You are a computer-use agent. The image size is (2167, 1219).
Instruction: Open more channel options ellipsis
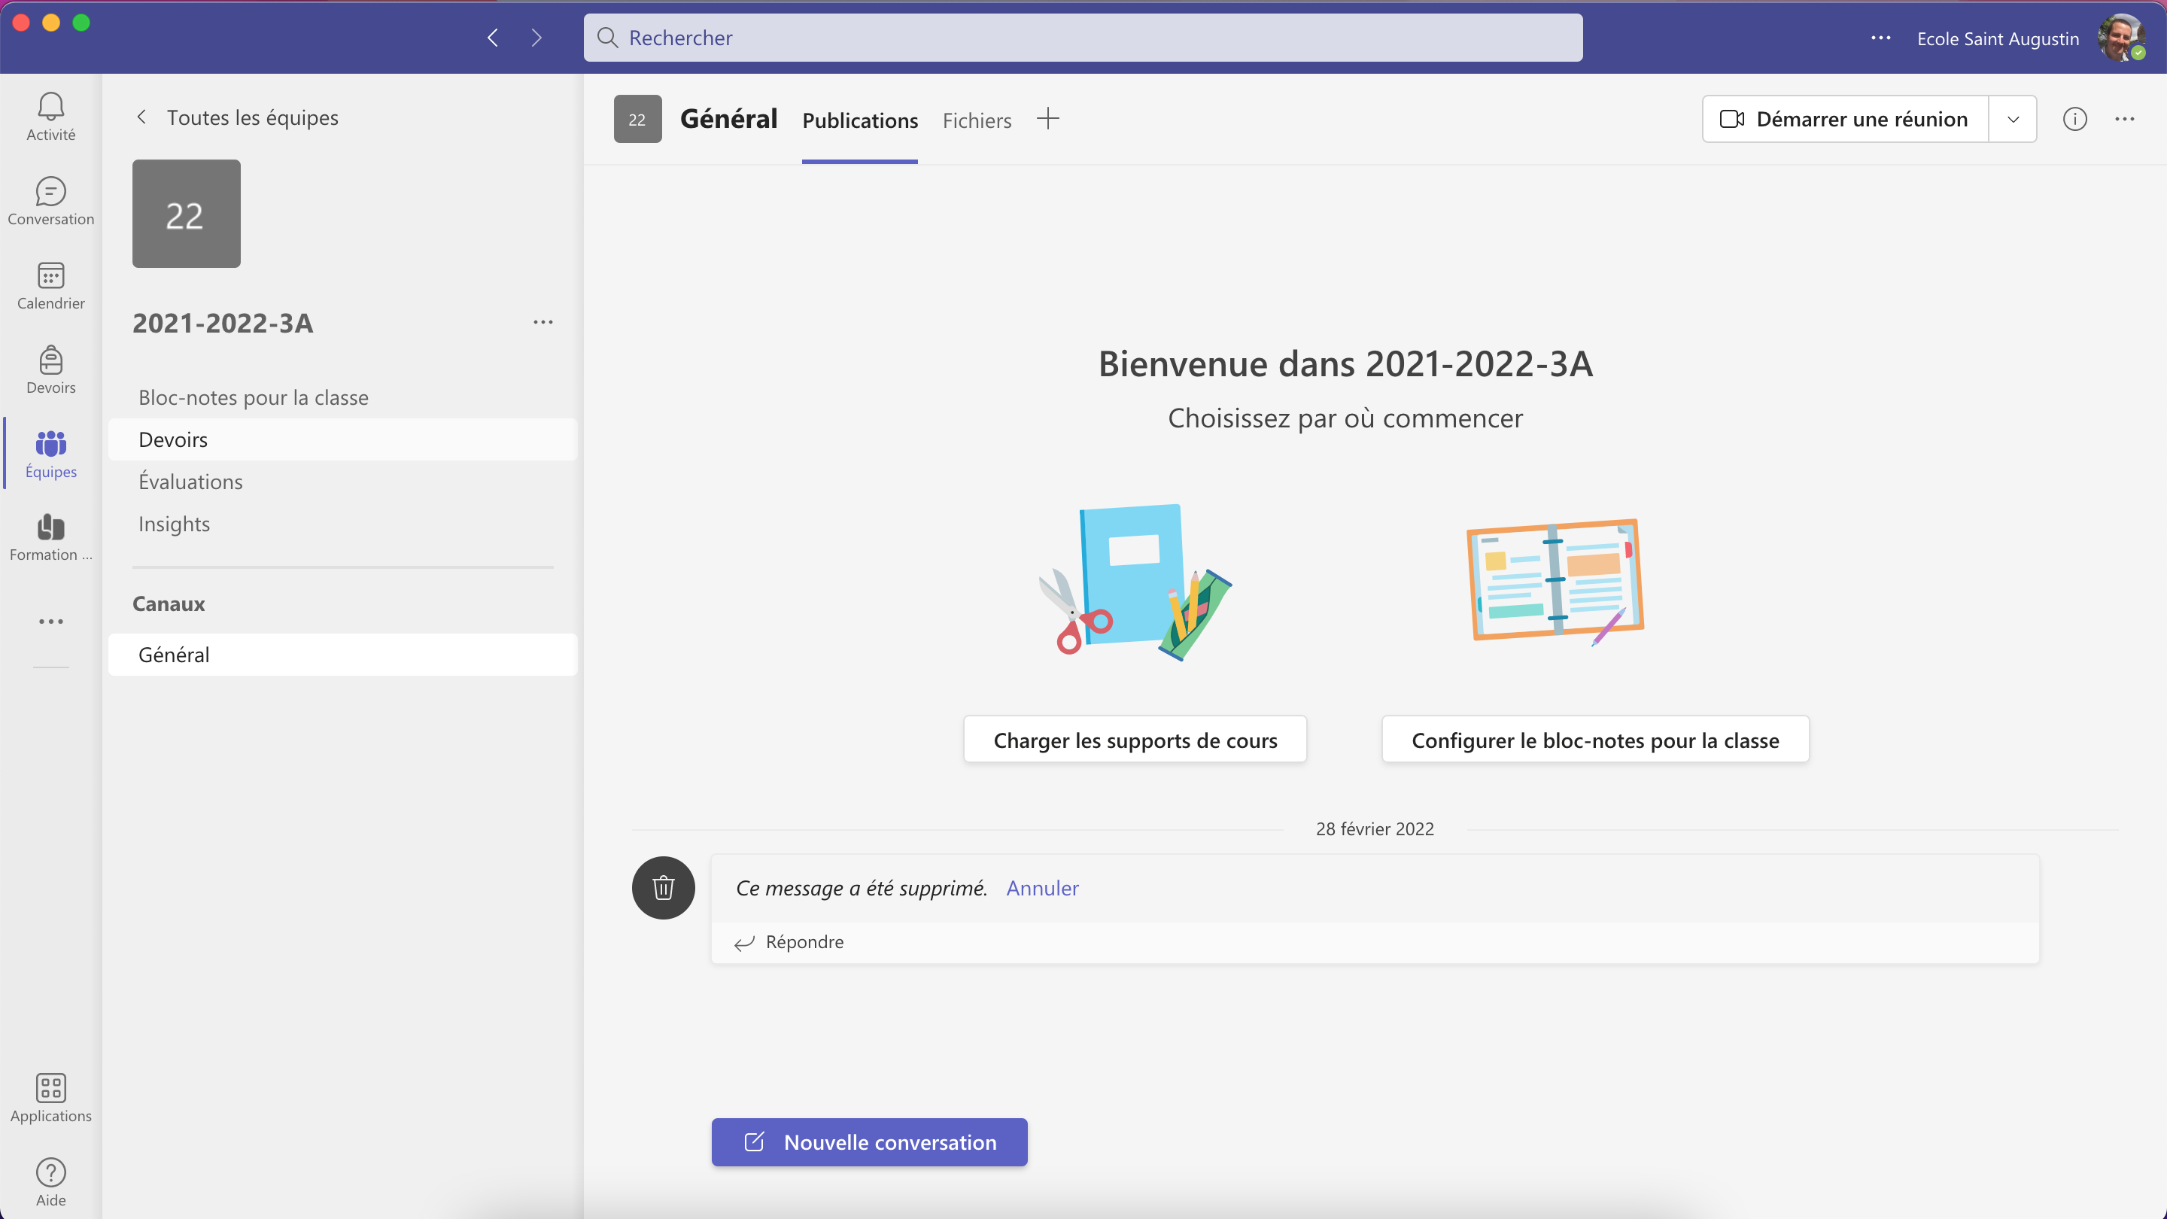(x=2125, y=119)
